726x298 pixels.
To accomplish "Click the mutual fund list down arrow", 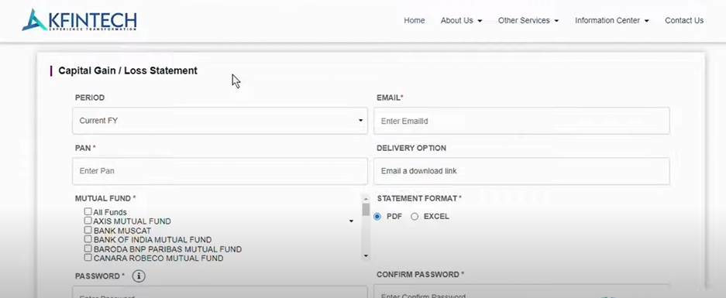I will 366,255.
